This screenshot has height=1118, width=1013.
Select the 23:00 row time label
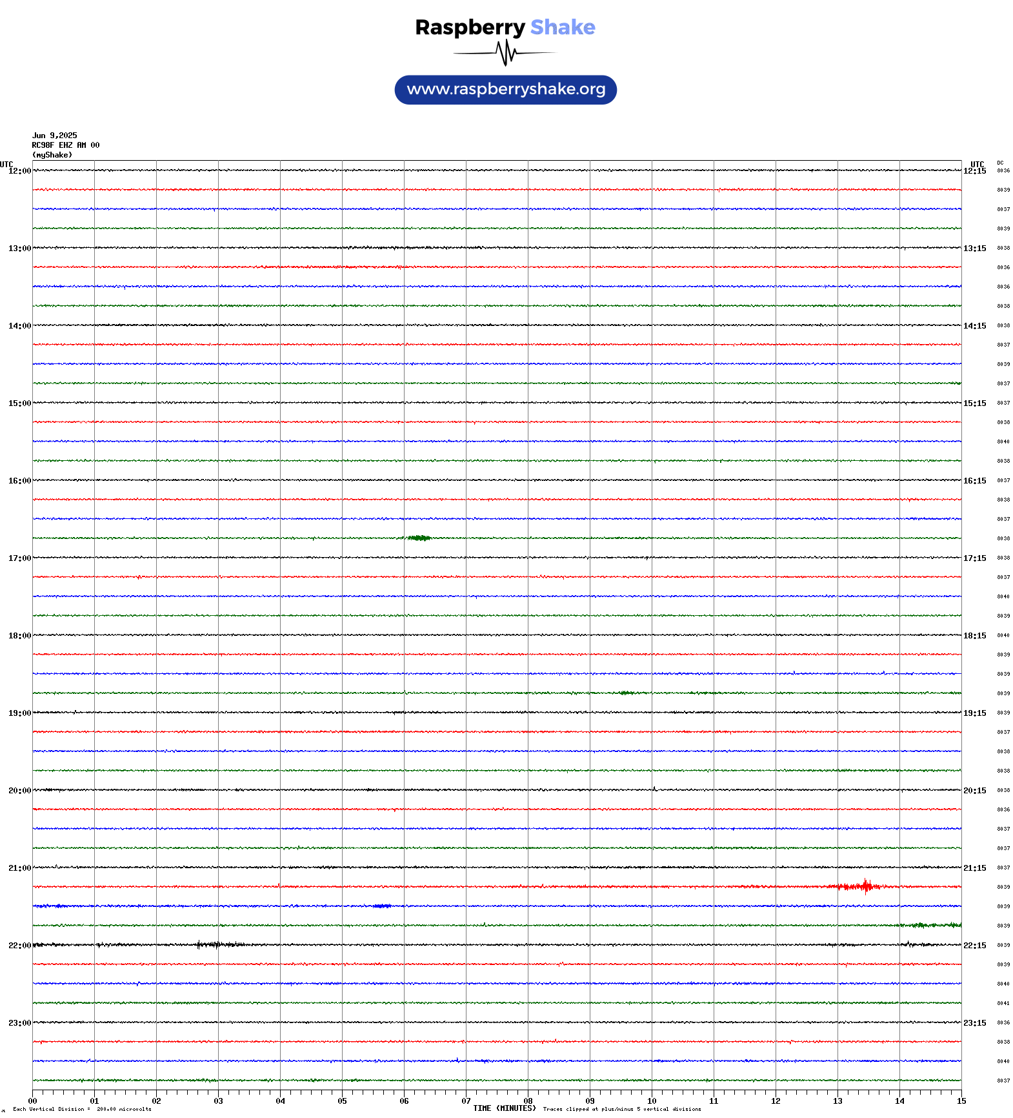point(19,1023)
